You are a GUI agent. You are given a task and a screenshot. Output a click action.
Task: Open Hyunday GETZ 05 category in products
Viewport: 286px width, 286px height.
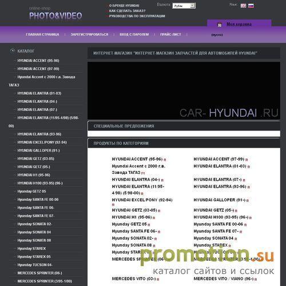click(x=129, y=224)
